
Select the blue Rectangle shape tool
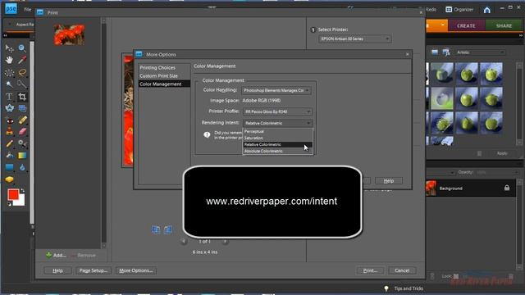pyautogui.click(x=9, y=167)
